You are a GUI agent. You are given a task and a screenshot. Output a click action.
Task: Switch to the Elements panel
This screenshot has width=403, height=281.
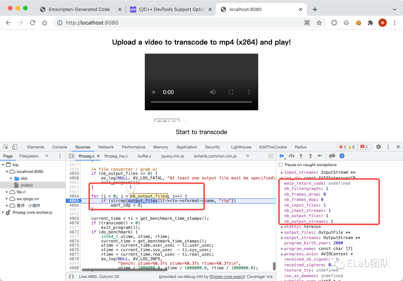(x=36, y=147)
